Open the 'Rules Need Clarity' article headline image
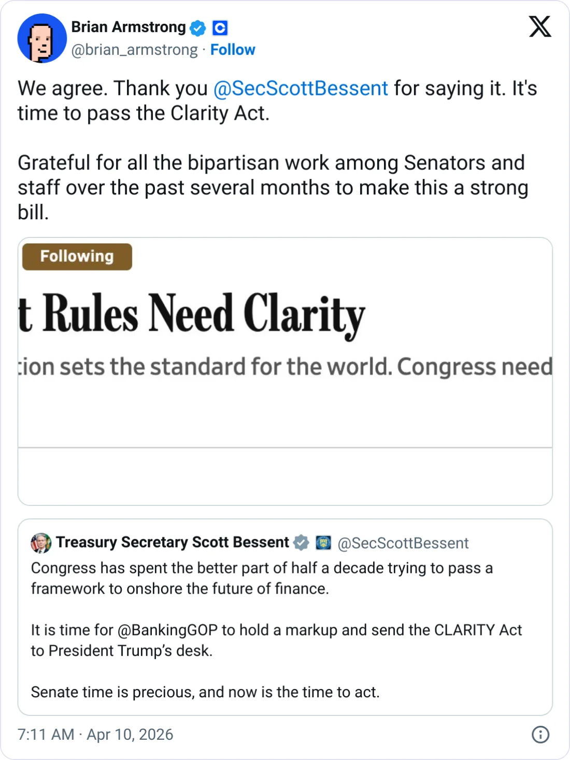 point(285,342)
